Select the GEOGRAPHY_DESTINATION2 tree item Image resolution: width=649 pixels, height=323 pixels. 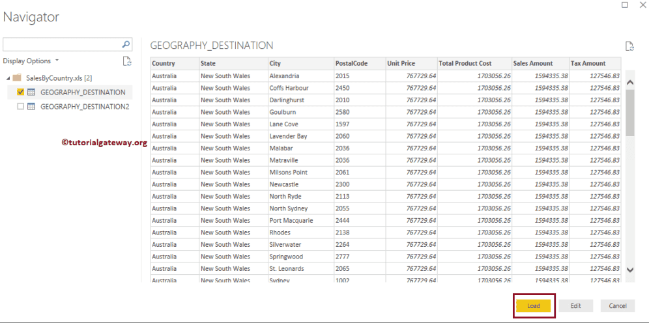[85, 106]
